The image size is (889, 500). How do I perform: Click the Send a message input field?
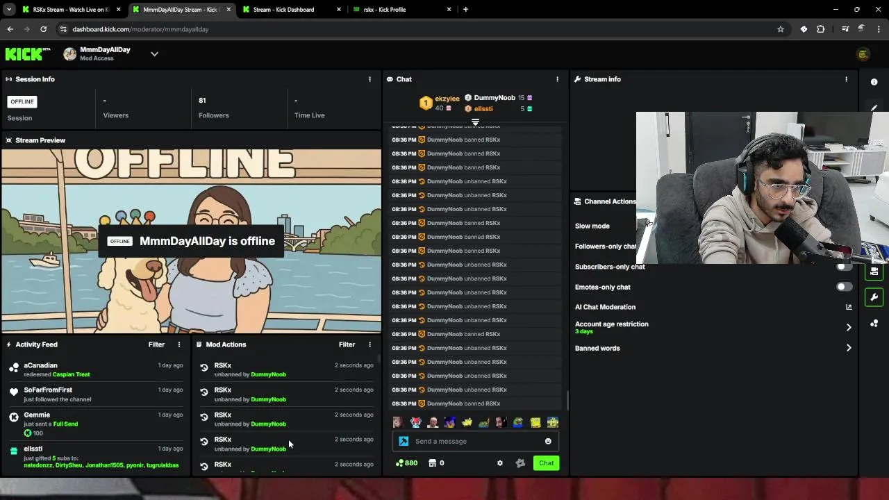(x=475, y=441)
